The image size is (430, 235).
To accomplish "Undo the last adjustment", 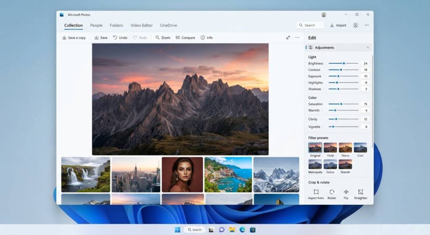I will tap(120, 37).
